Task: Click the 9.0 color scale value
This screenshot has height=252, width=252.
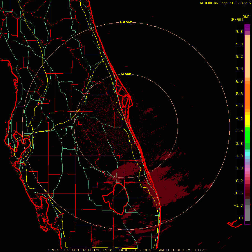Action: point(239,44)
